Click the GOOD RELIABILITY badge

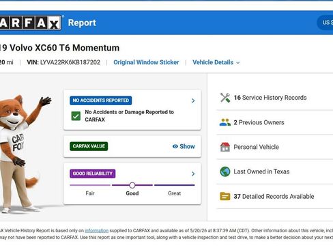point(93,173)
